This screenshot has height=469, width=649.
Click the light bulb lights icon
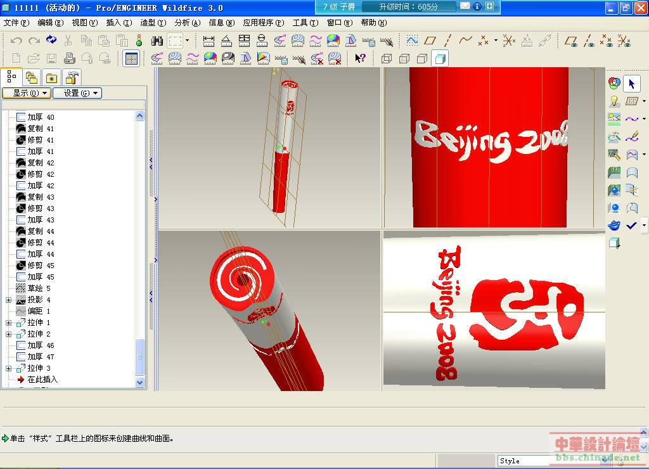[x=614, y=101]
